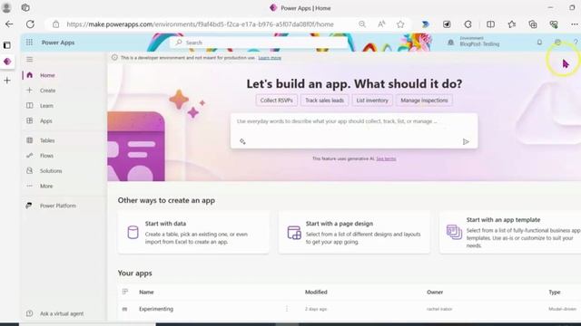Image resolution: width=581 pixels, height=326 pixels.
Task: Open the browser workspaces icon
Action: pyautogui.click(x=25, y=7)
